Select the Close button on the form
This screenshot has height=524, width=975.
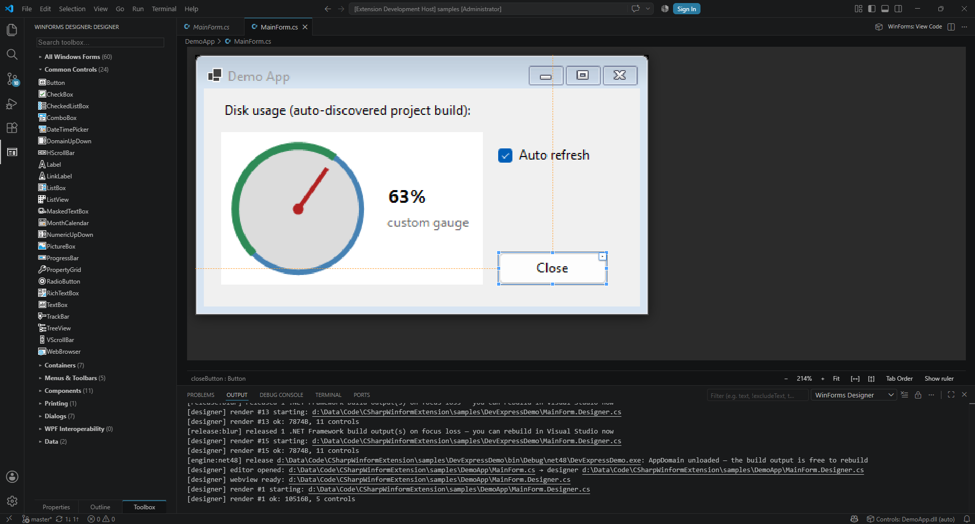(x=553, y=268)
